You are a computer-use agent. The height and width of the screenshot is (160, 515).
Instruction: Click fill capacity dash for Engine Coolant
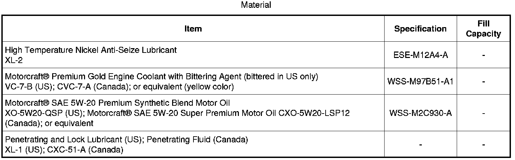click(x=483, y=82)
